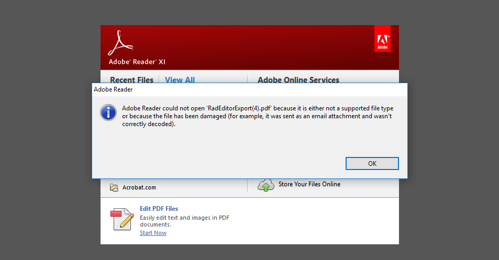
Task: Click the Acrobat.com folder icon
Action: coord(114,187)
